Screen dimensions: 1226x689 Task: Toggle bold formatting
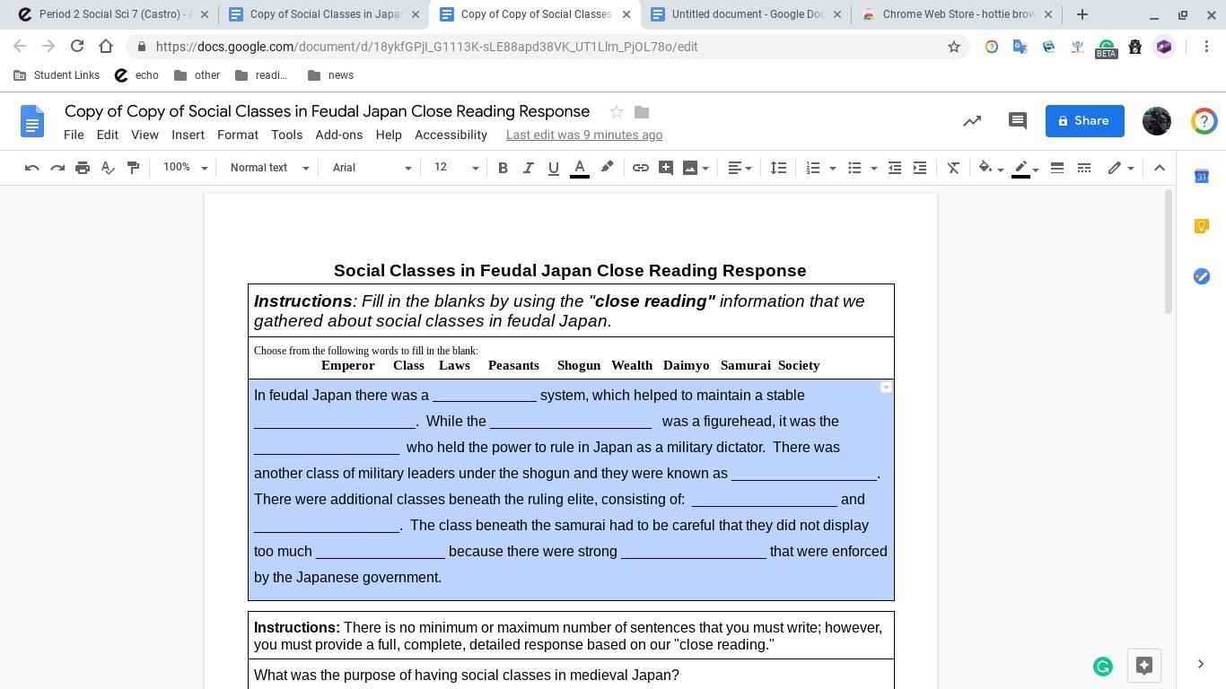pos(503,168)
